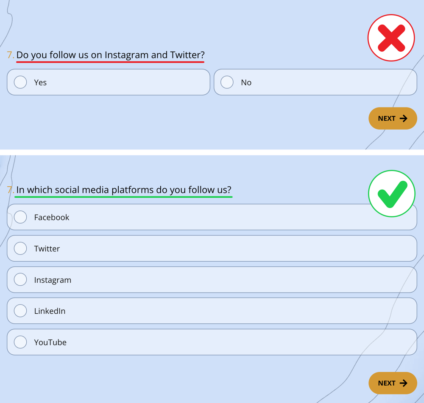424x403 pixels.
Task: Choose the Twitter radio option
Action: click(x=20, y=248)
